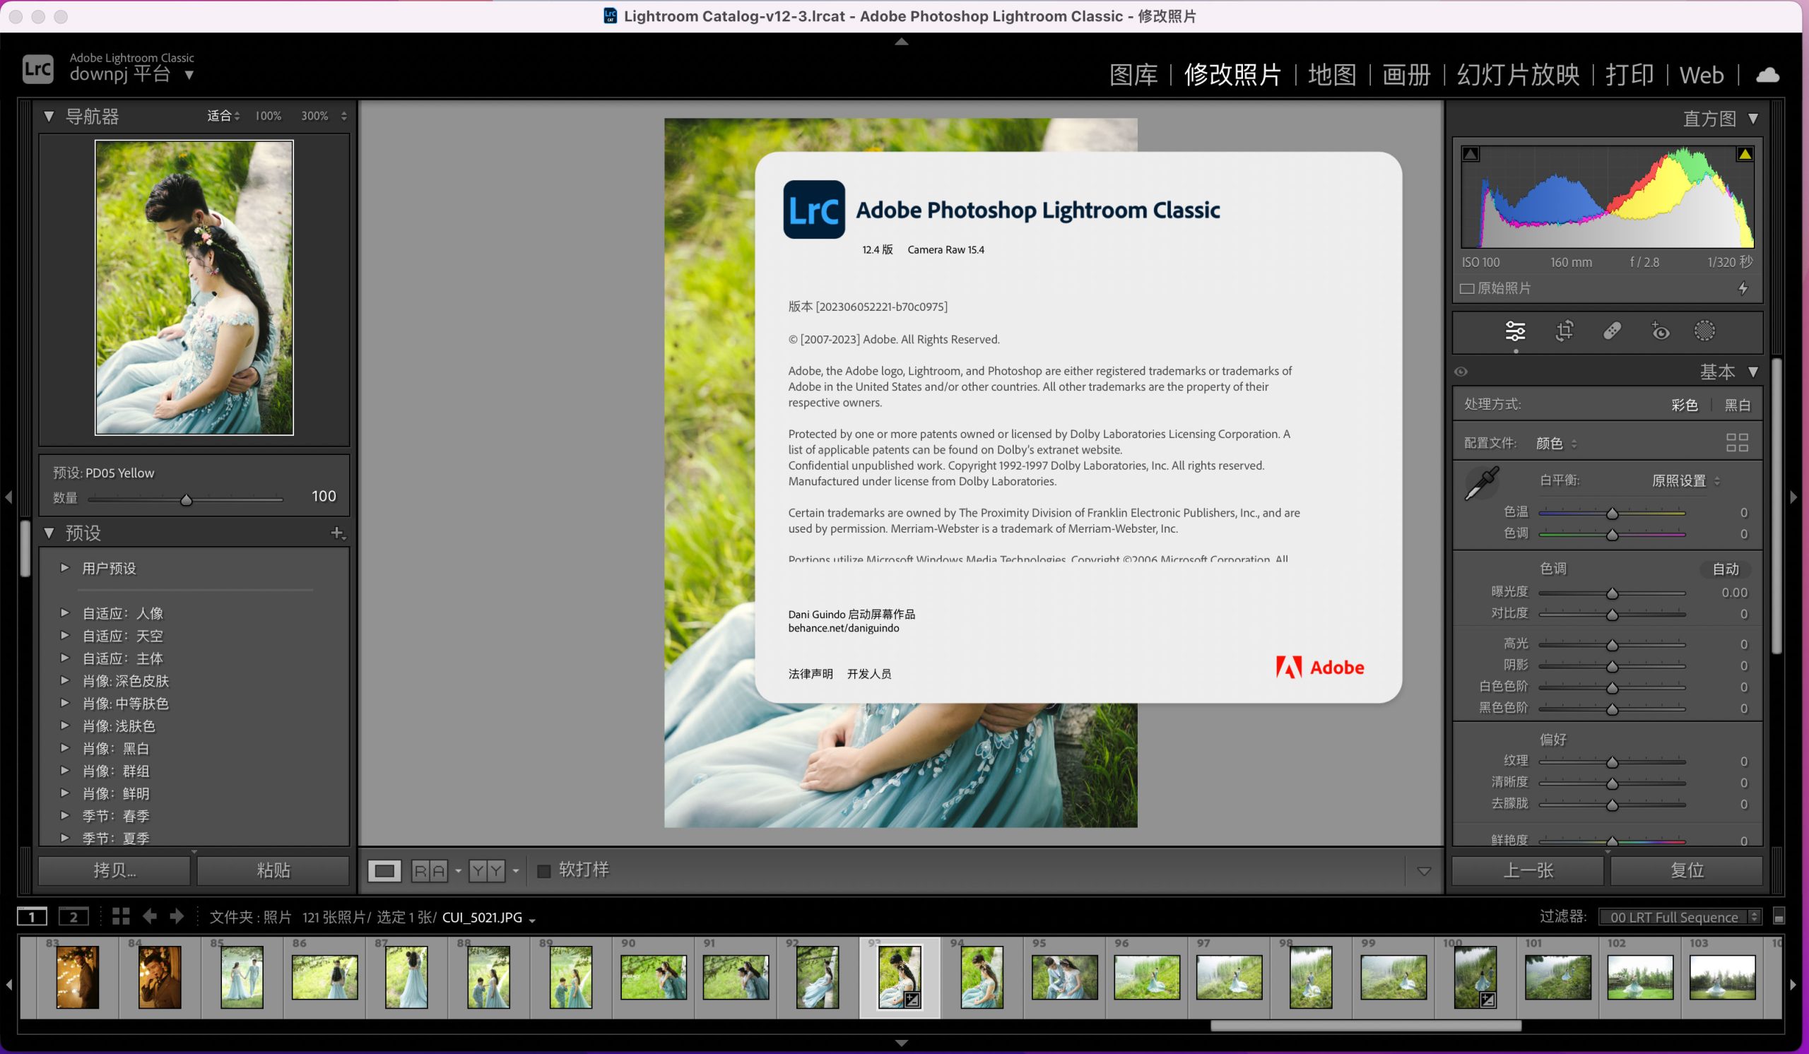
Task: Switch to the 图库 module
Action: 1133,75
